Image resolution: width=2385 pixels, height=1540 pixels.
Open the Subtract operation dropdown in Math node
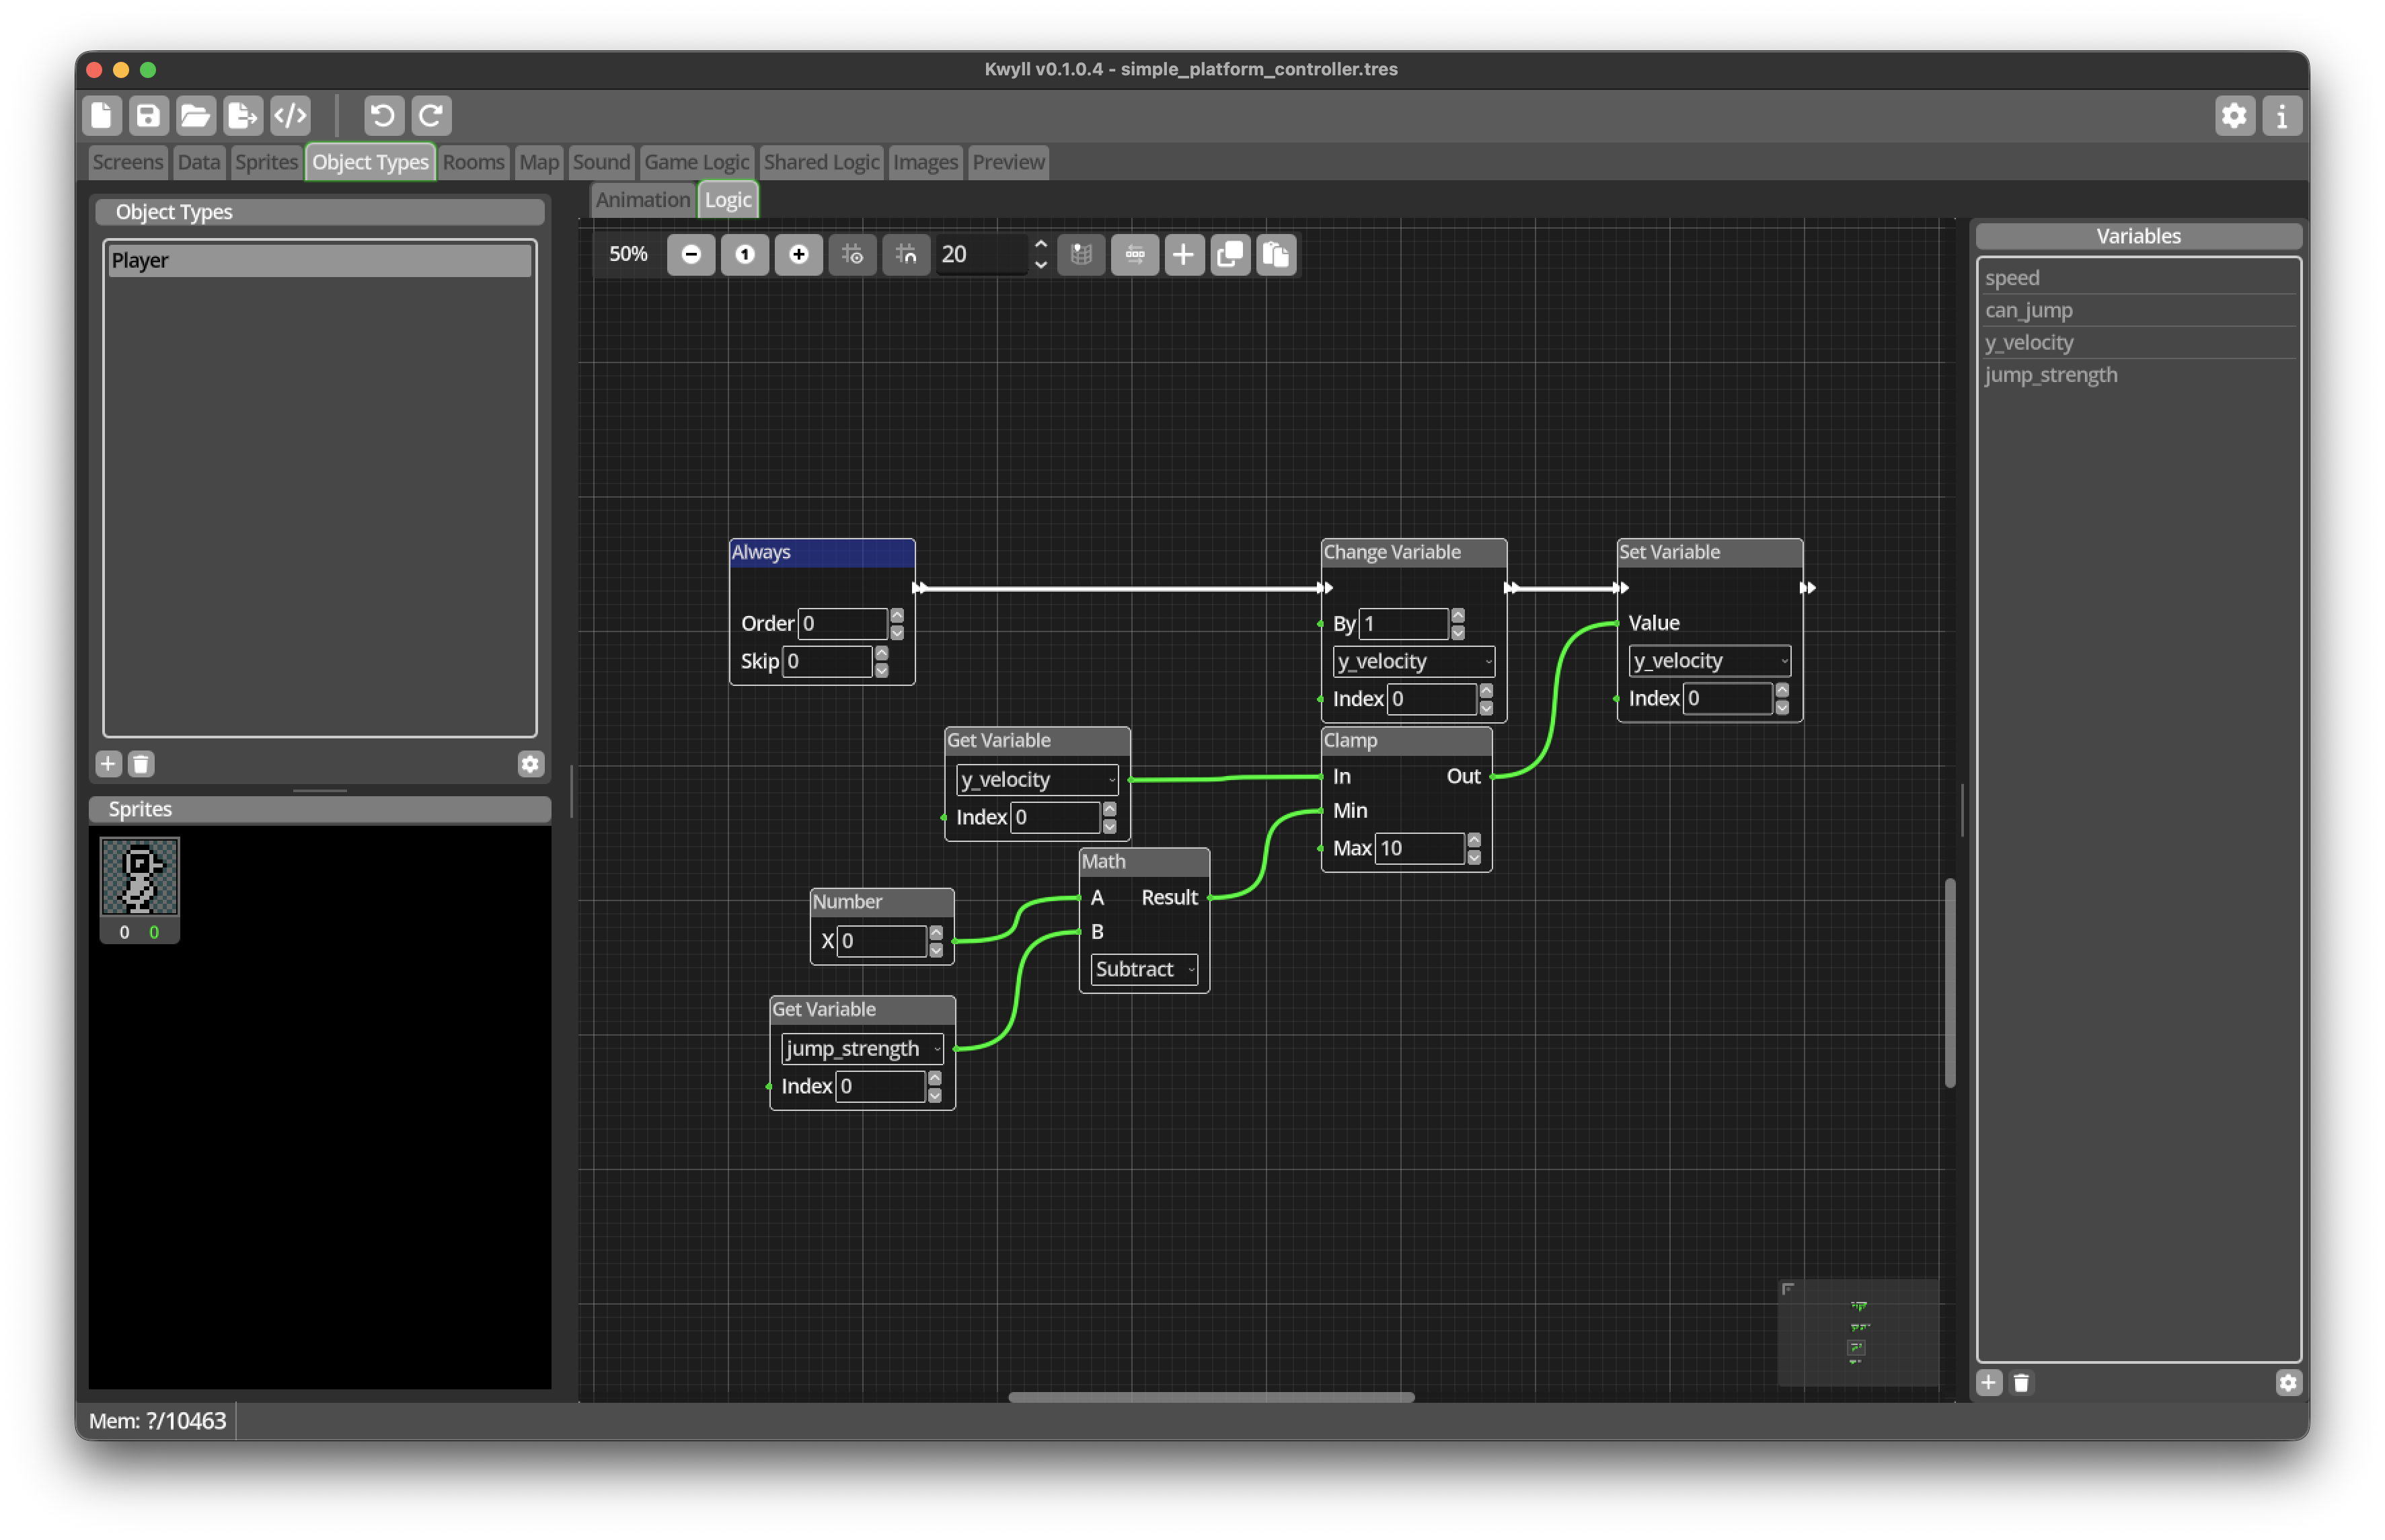coord(1144,968)
